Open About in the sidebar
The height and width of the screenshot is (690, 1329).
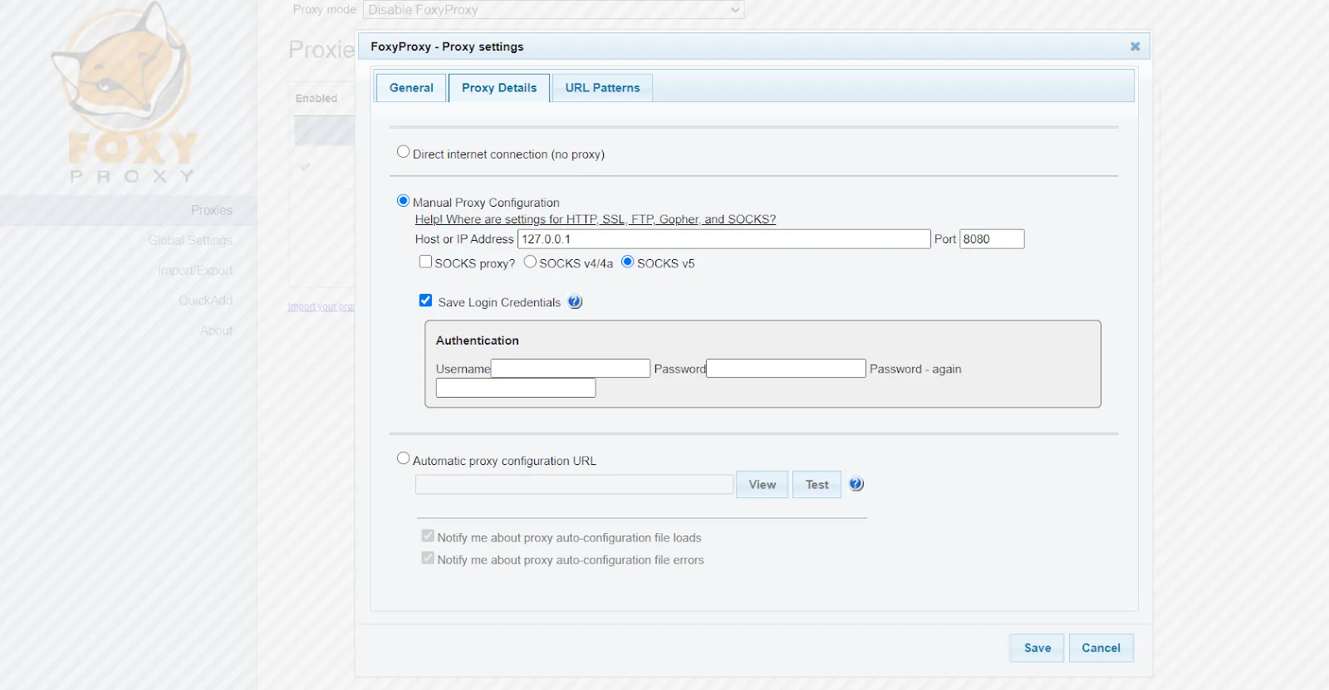click(x=216, y=330)
